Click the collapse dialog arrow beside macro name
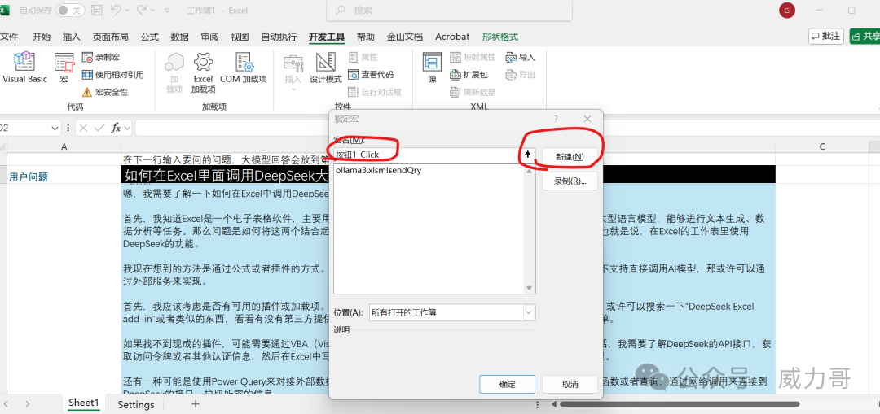This screenshot has height=414, width=880. tap(527, 155)
